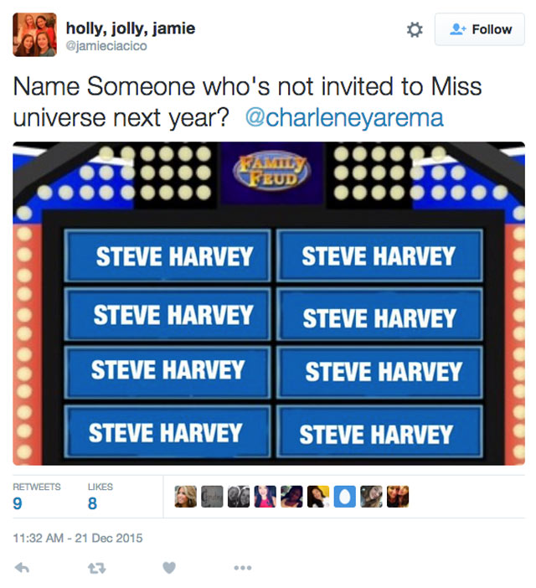
Task: Click the Family Feud logo in image
Action: 271,172
